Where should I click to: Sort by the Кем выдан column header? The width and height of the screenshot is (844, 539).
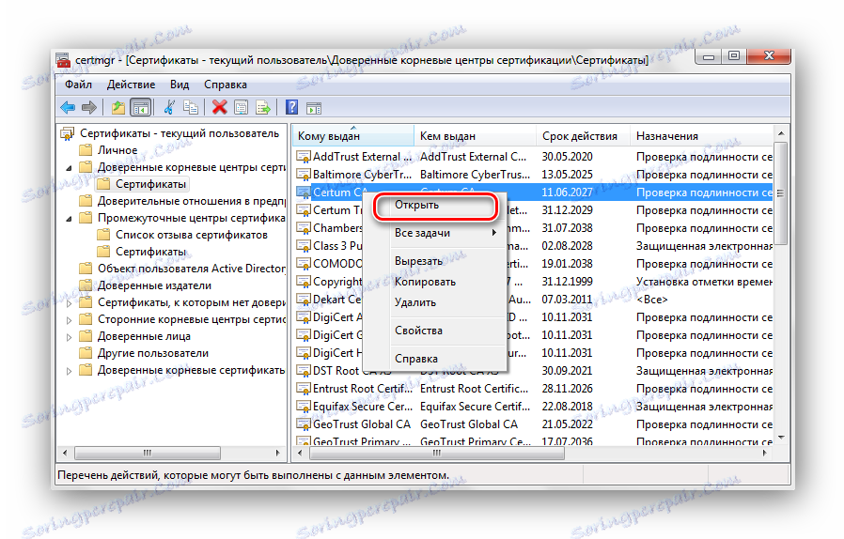click(x=476, y=136)
